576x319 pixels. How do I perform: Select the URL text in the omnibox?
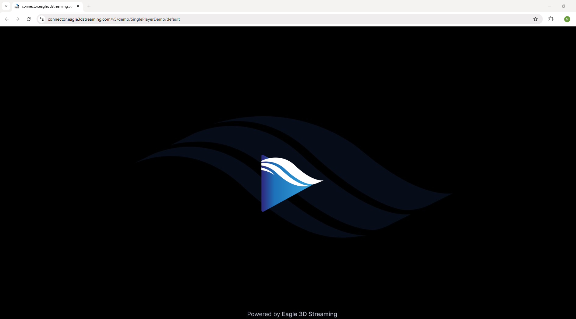point(113,19)
